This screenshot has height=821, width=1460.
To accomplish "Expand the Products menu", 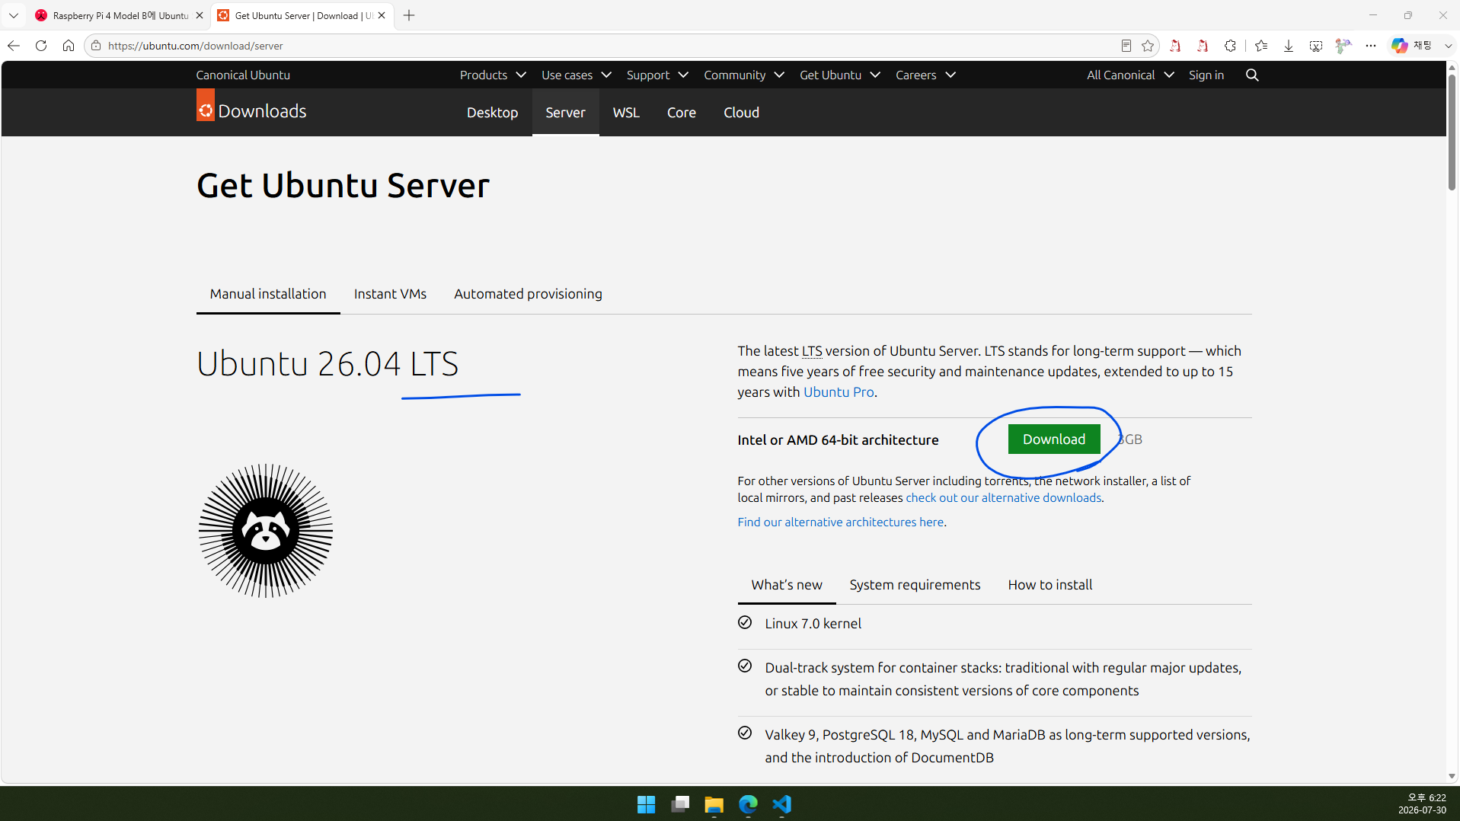I will (493, 75).
